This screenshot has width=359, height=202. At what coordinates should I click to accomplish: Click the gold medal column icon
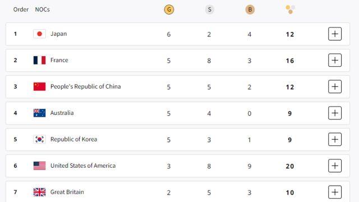tap(169, 10)
